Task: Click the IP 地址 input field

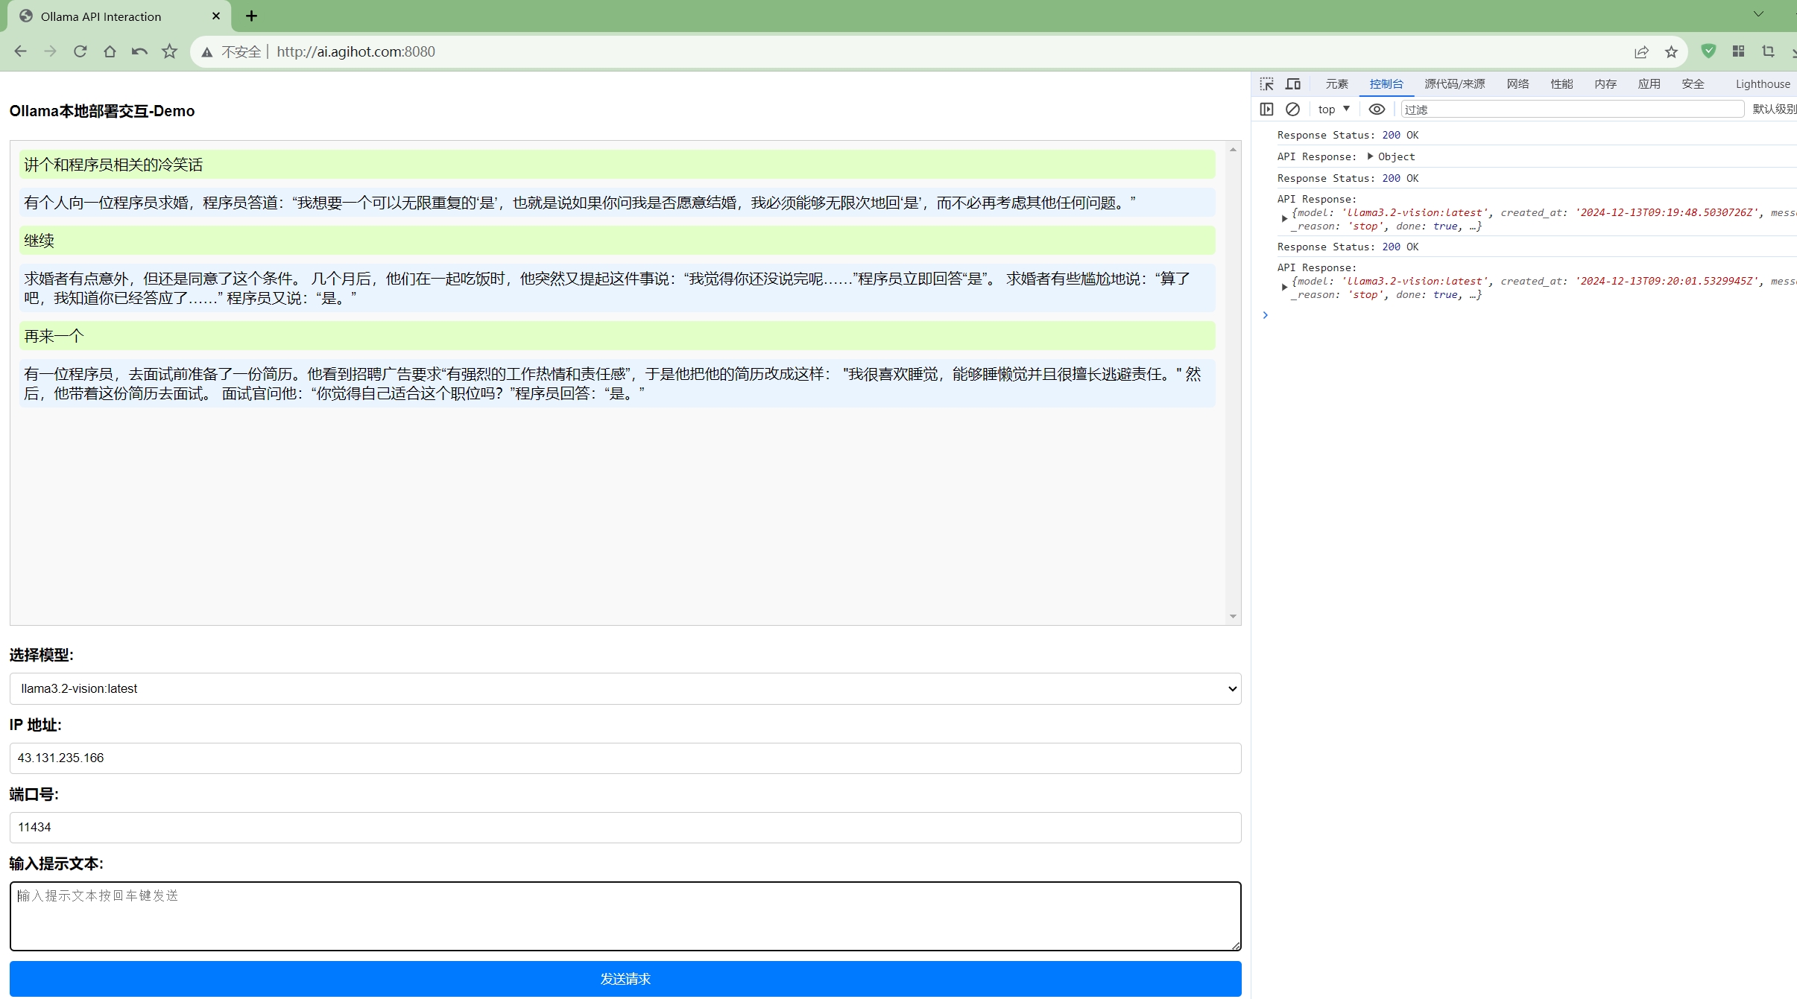Action: [x=625, y=758]
